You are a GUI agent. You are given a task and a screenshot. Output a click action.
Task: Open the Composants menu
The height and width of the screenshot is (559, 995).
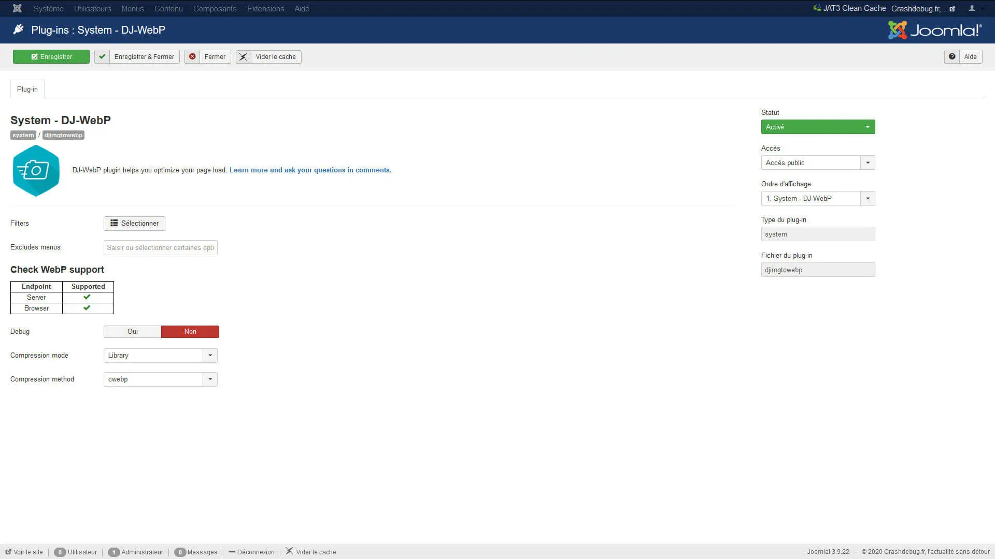point(215,9)
